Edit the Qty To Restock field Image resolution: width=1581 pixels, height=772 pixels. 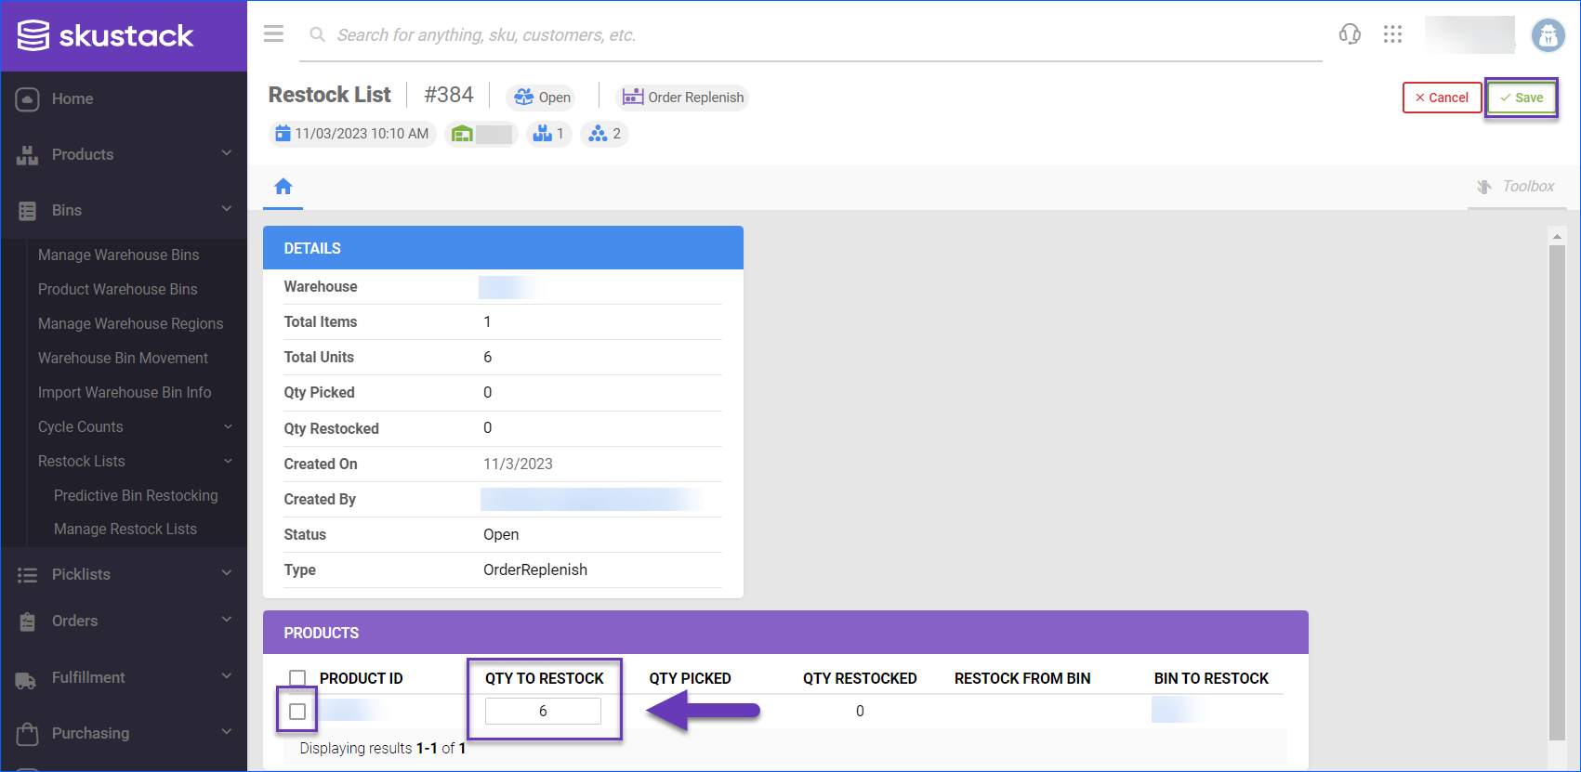[x=543, y=712]
